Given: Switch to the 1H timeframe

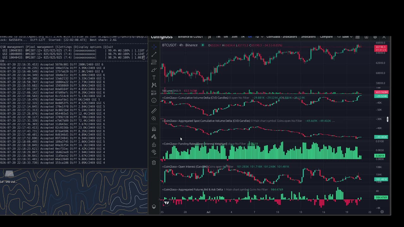Looking at the screenshot, I should (243, 37).
